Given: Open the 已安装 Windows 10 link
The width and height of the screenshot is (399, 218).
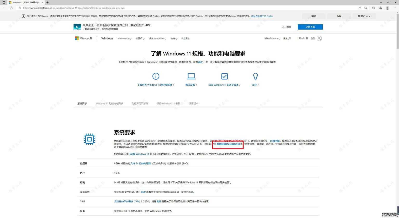Looking at the screenshot, I should pyautogui.click(x=139, y=154).
